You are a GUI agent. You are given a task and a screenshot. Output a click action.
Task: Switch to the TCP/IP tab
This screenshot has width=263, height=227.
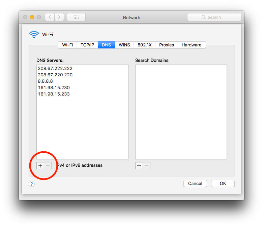[87, 45]
